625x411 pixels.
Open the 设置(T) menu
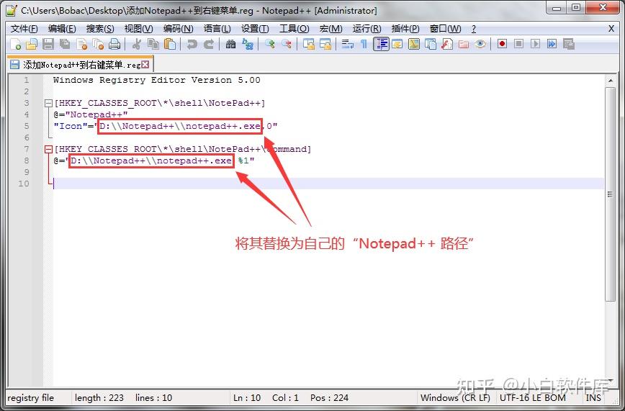point(255,29)
